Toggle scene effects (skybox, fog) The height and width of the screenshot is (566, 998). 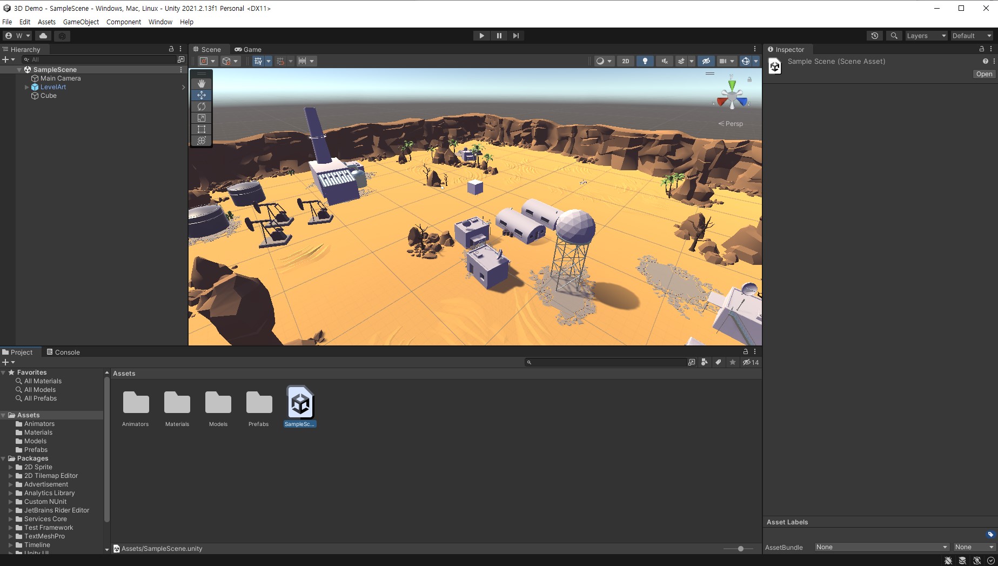681,61
